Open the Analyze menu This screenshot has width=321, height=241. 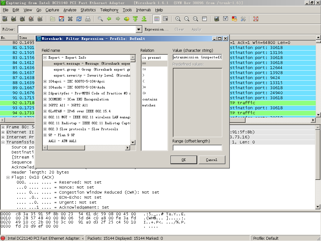click(70, 10)
